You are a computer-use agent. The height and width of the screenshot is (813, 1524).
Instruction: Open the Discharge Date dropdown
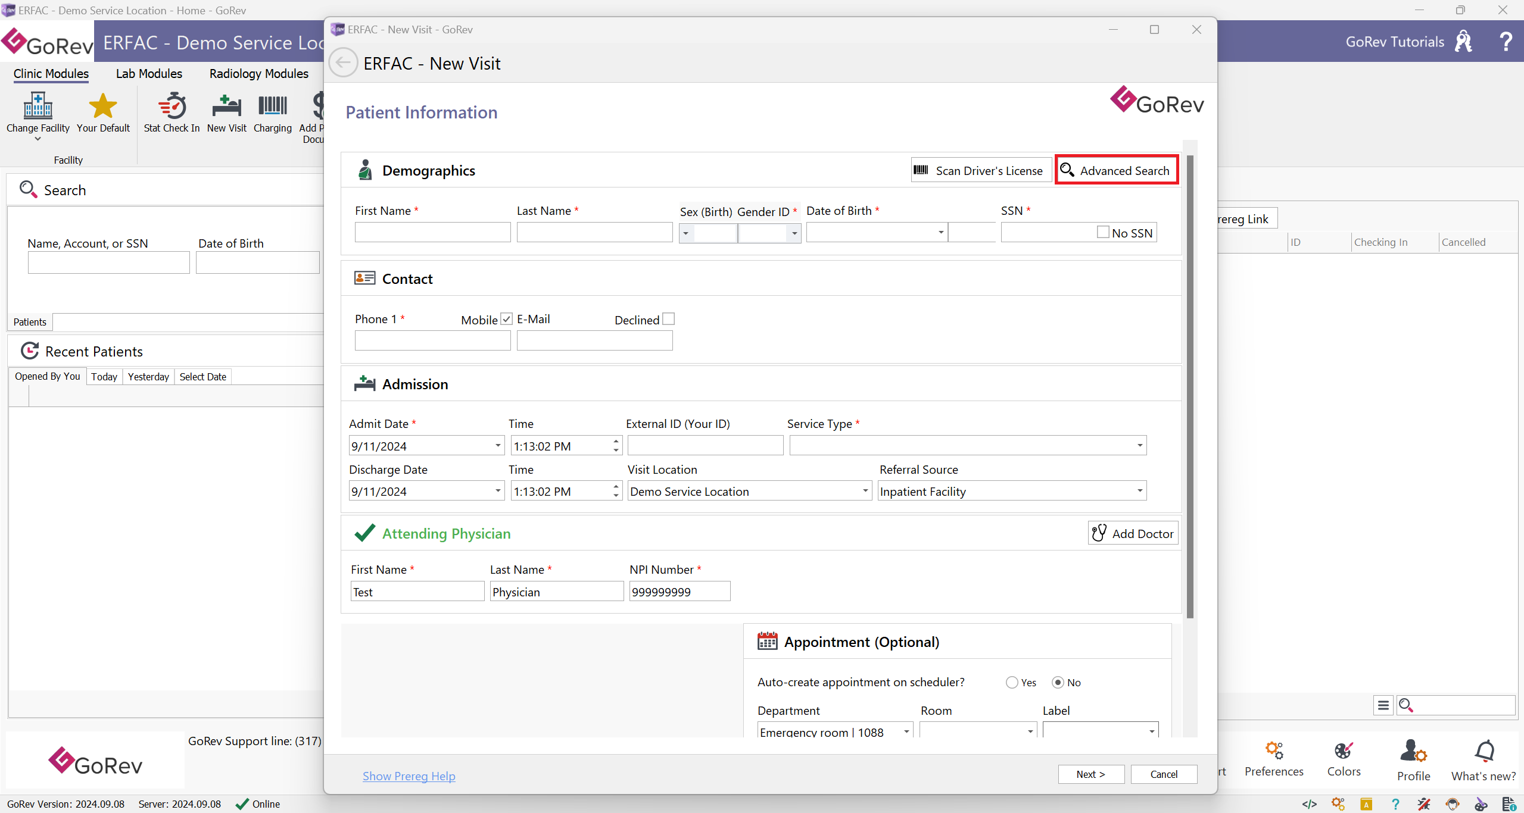pos(498,491)
